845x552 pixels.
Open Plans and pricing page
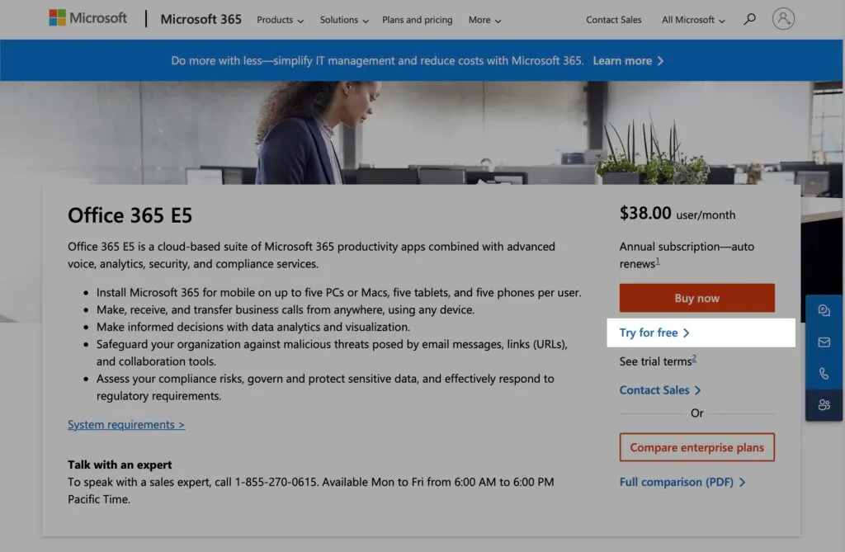[x=417, y=20]
